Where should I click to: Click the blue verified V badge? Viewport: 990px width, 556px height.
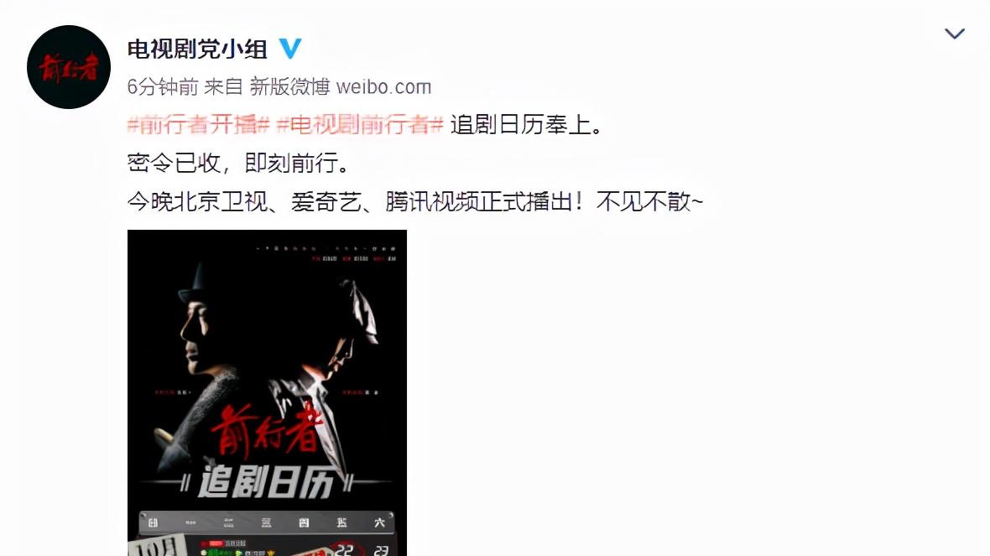290,49
